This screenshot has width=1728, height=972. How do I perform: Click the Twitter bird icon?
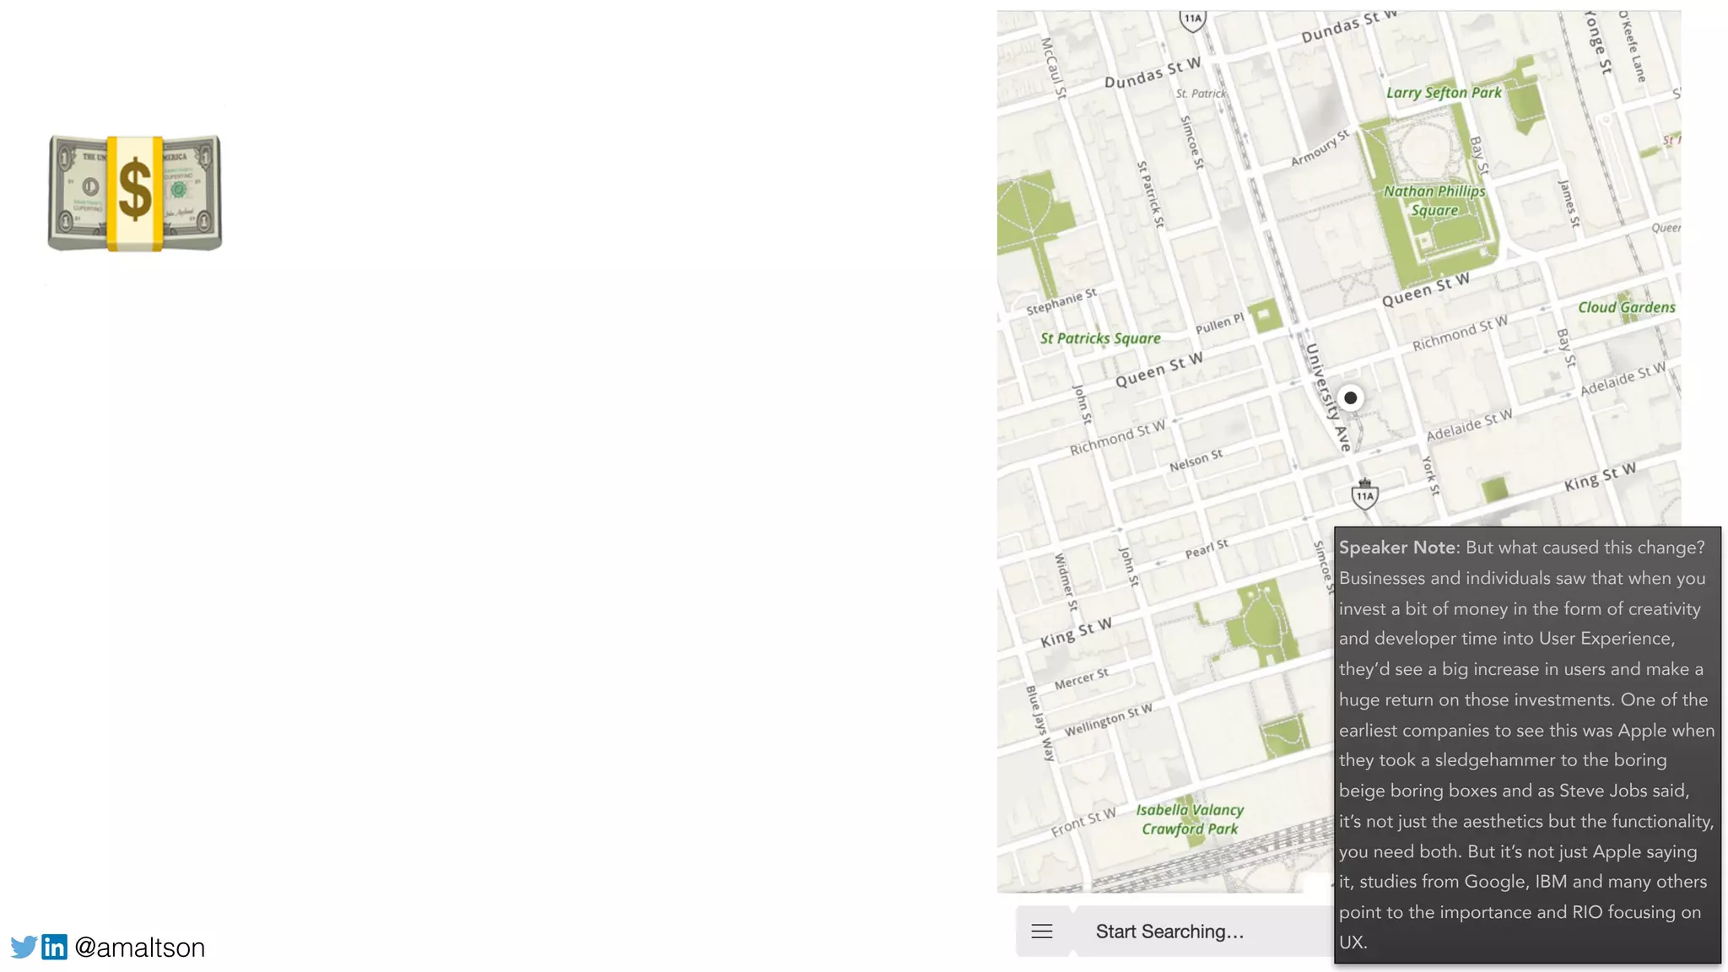(x=24, y=947)
